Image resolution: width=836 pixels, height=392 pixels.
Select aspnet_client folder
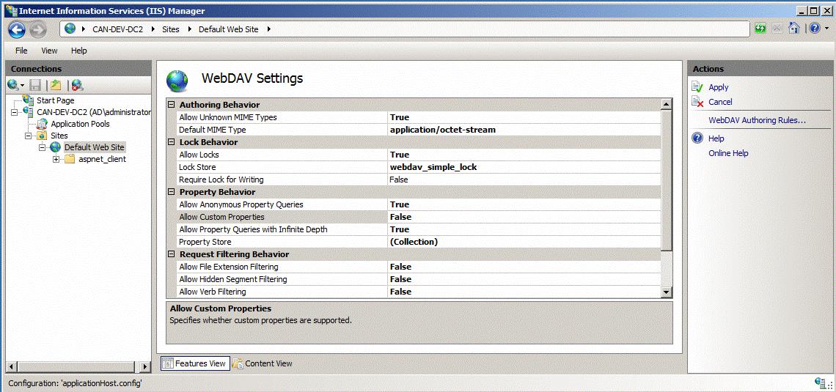[103, 159]
